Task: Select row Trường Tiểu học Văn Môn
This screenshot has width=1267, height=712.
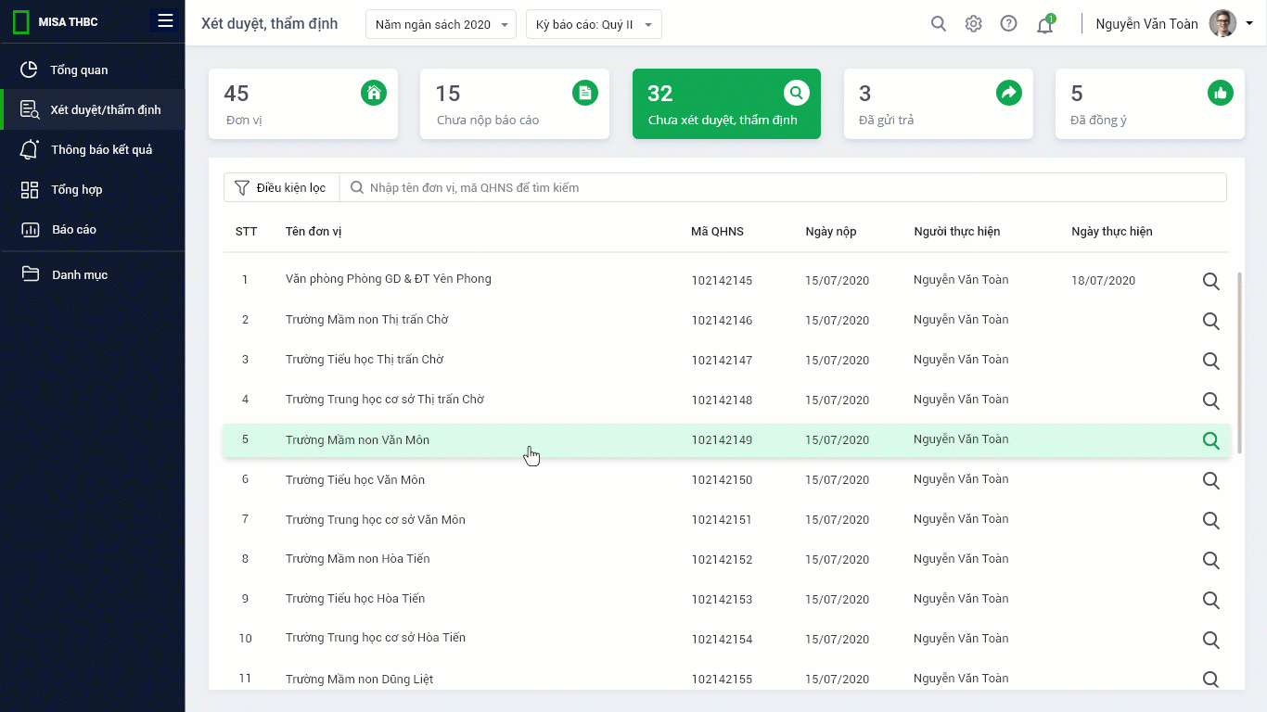Action: click(x=726, y=479)
